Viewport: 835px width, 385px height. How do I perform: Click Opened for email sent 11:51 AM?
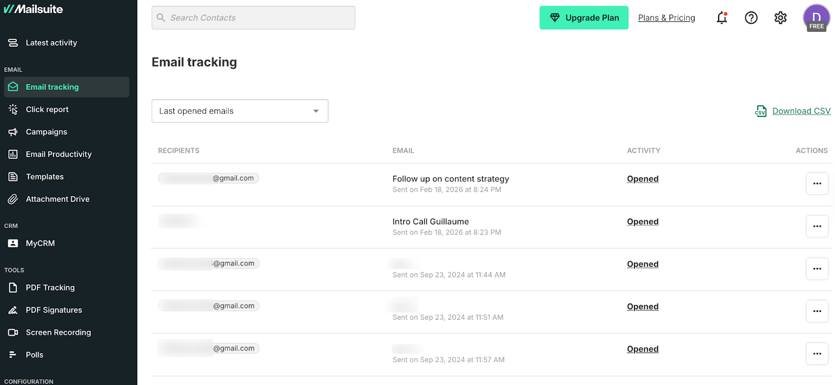click(642, 307)
